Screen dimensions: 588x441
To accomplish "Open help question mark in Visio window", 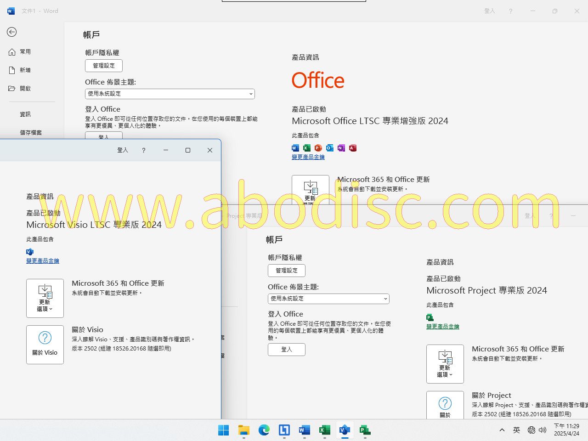I will pos(144,150).
